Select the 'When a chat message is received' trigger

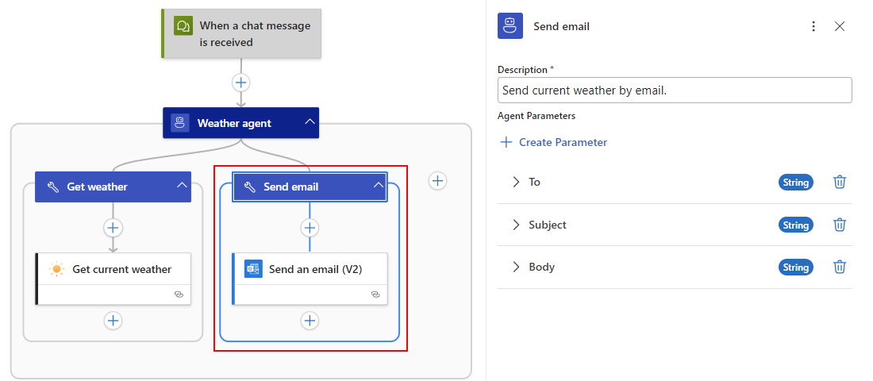click(241, 33)
